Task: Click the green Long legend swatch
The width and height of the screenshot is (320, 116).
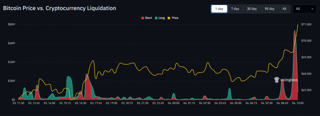Action: (157, 18)
